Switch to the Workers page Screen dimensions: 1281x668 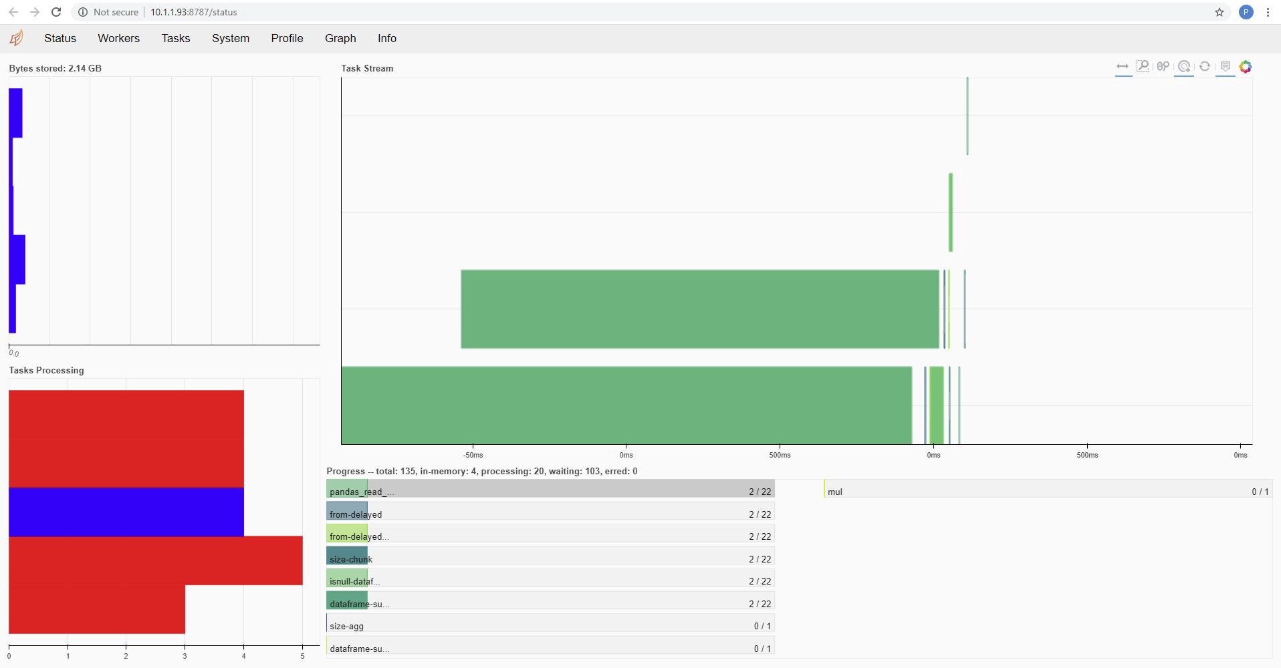[118, 38]
